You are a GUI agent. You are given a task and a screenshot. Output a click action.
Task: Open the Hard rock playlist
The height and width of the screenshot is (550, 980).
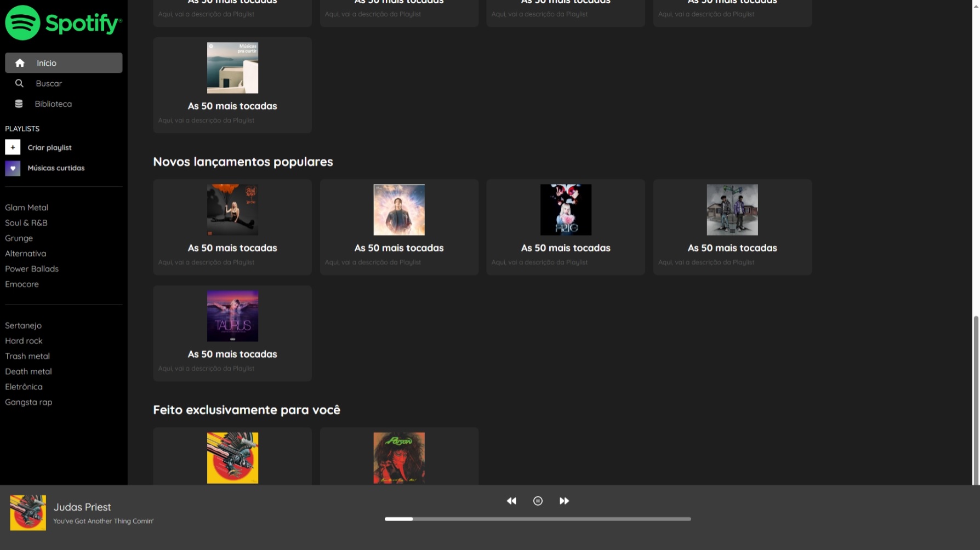tap(24, 341)
